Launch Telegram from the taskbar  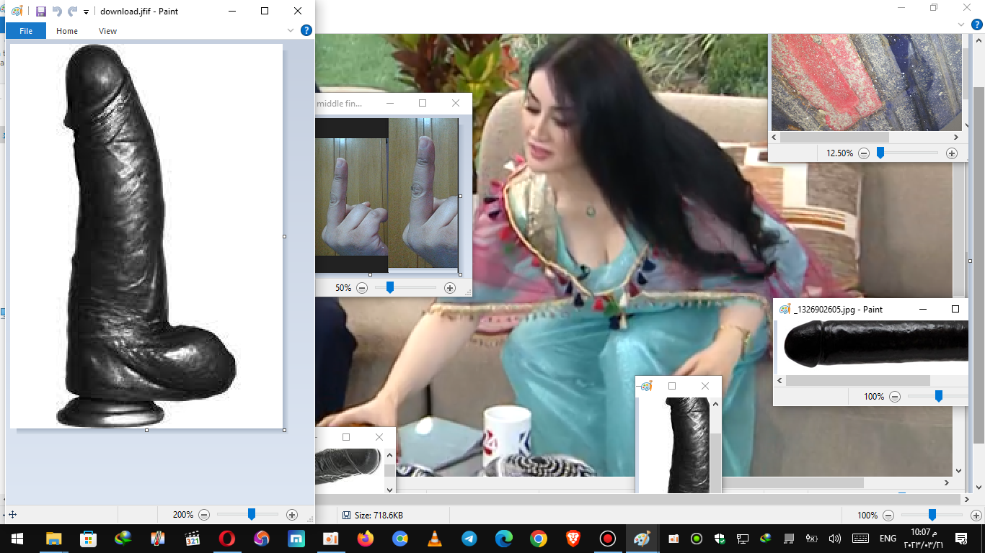[469, 539]
